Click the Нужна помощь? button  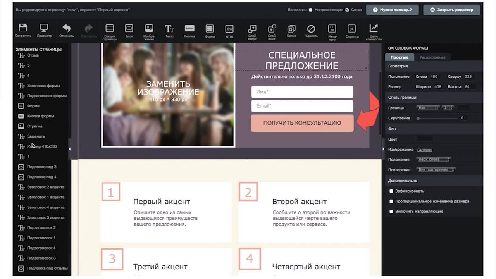(x=393, y=10)
